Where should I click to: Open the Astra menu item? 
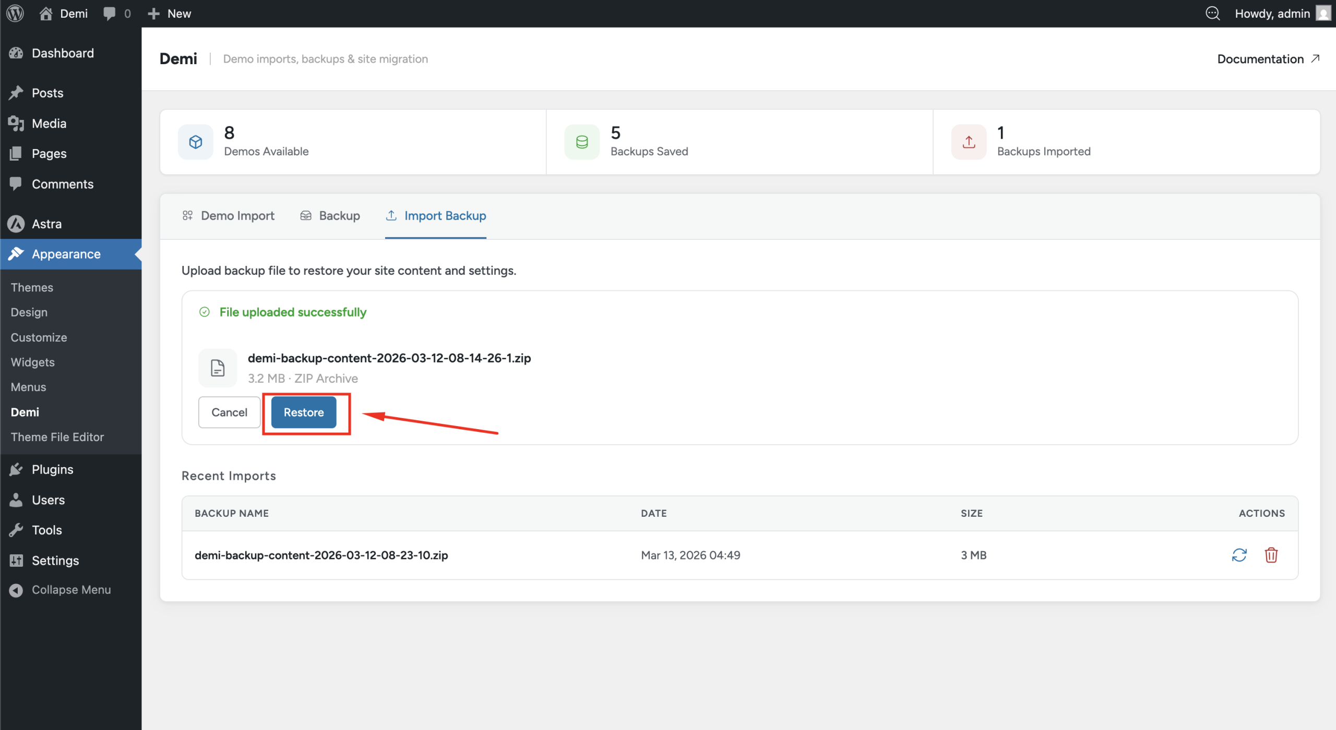[x=46, y=224]
